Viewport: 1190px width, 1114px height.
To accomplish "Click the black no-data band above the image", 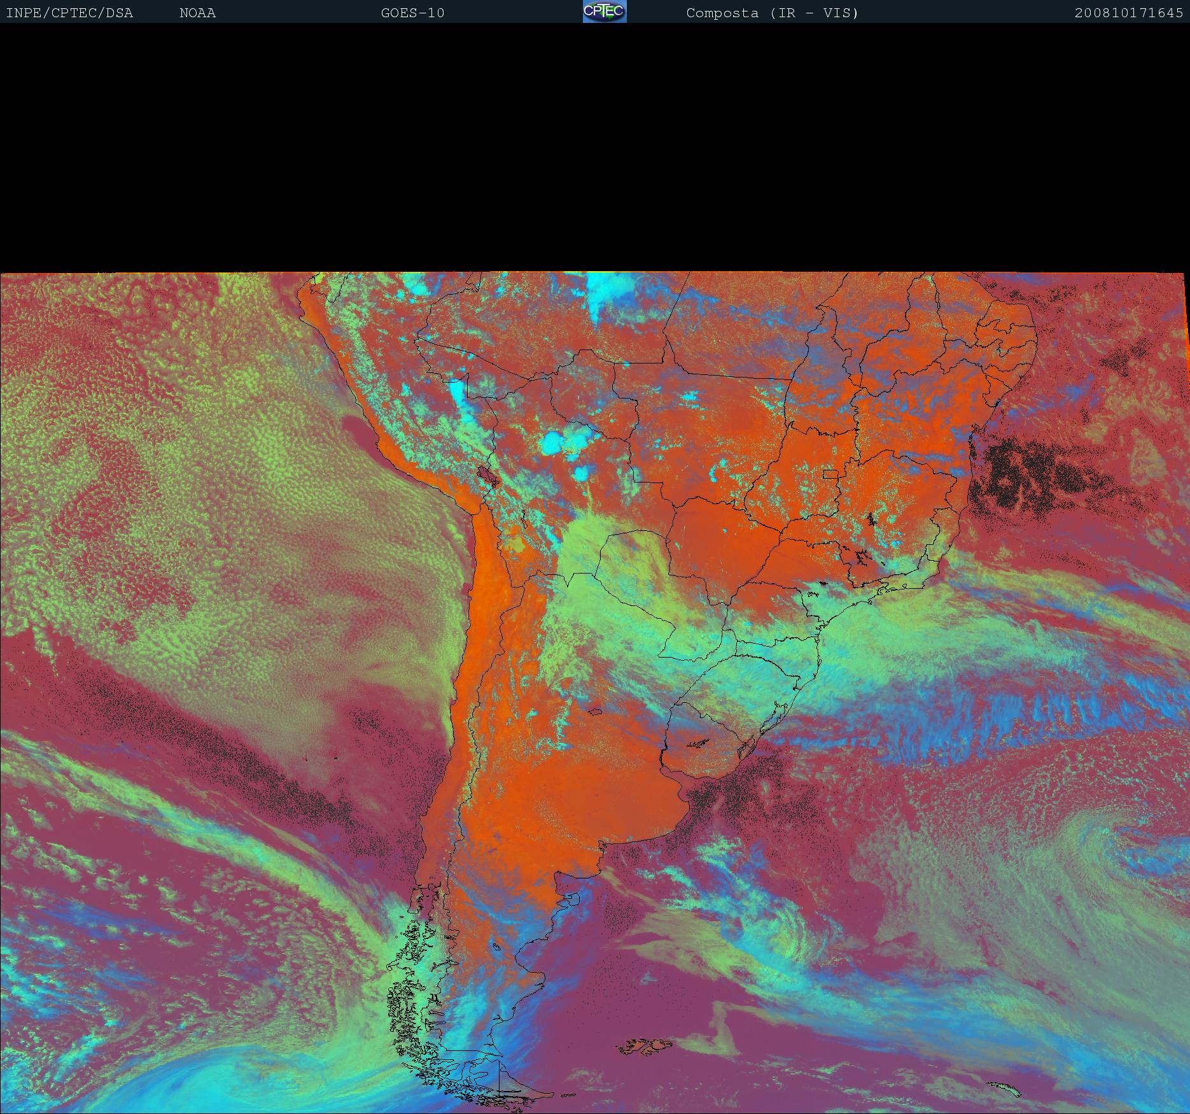I will [x=595, y=146].
